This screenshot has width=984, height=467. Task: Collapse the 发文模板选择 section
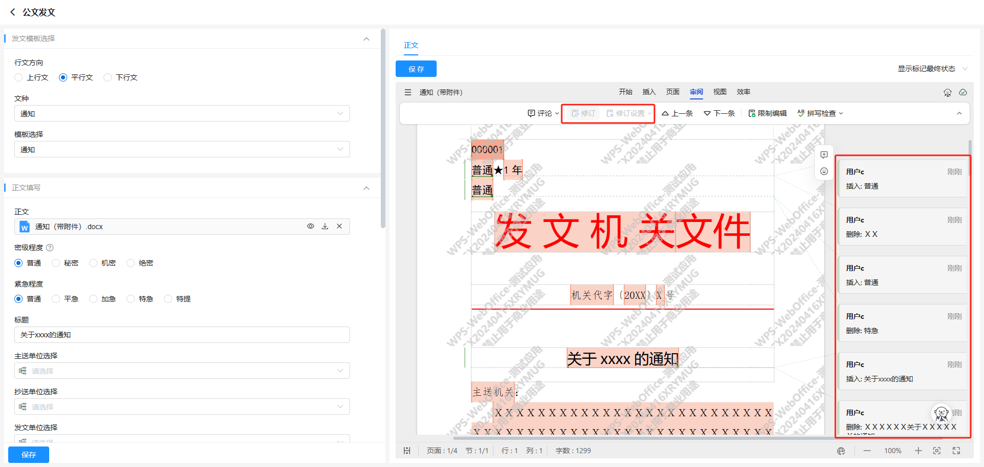(x=366, y=39)
